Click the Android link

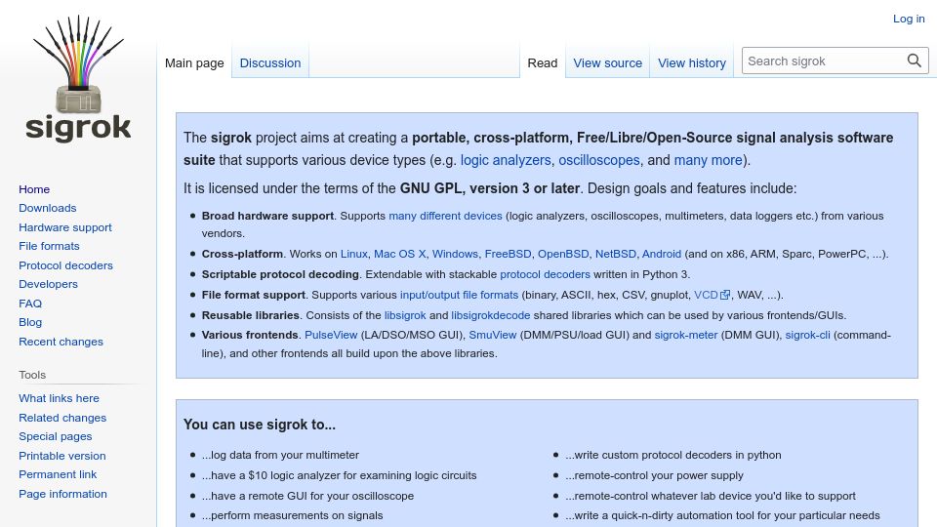point(662,254)
